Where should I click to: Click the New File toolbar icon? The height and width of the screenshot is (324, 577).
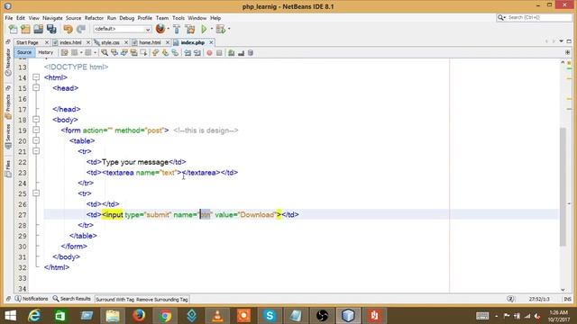pos(13,29)
